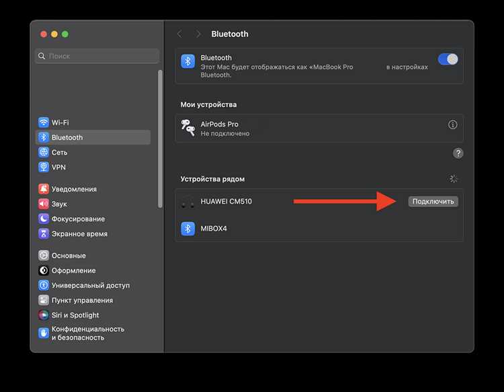The height and width of the screenshot is (392, 504).
Task: Select the HUAWEI CM510 device name
Action: (226, 202)
